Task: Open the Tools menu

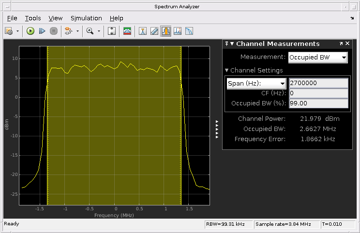Action: click(33, 18)
